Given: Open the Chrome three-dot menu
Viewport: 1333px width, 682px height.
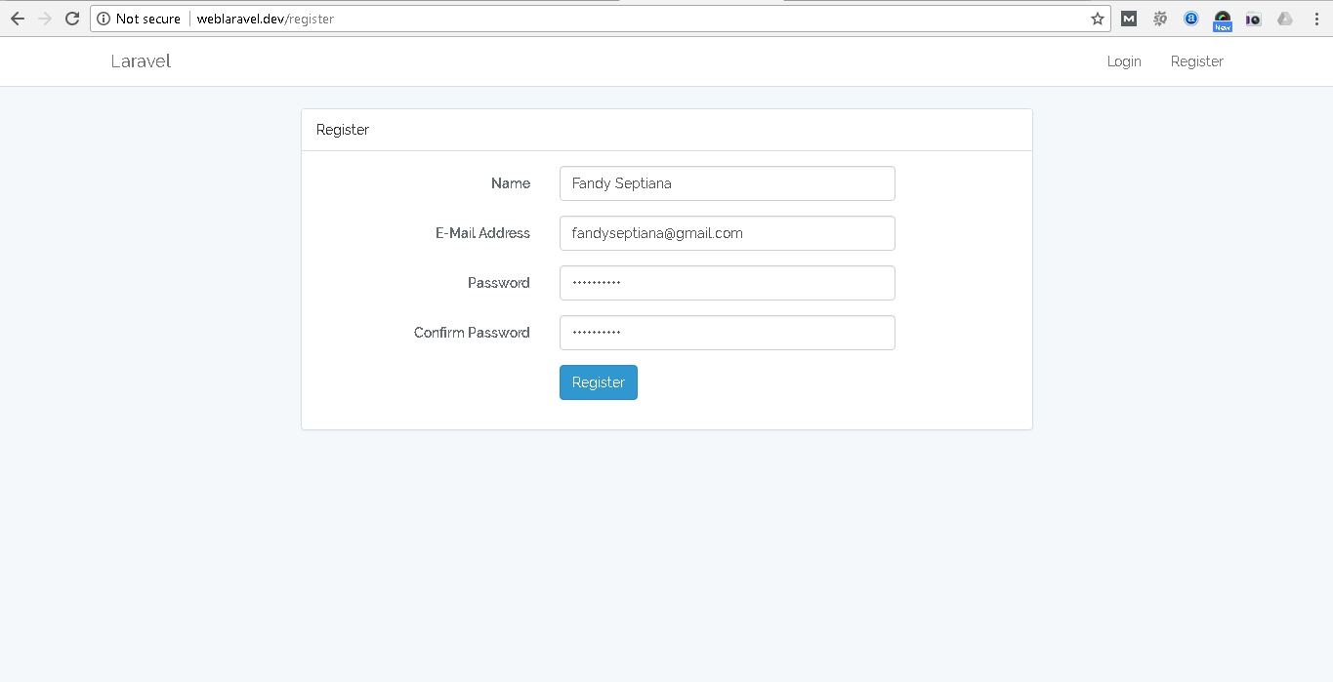Looking at the screenshot, I should (1315, 18).
